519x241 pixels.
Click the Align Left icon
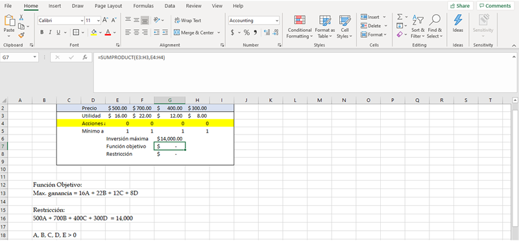[x=128, y=32]
